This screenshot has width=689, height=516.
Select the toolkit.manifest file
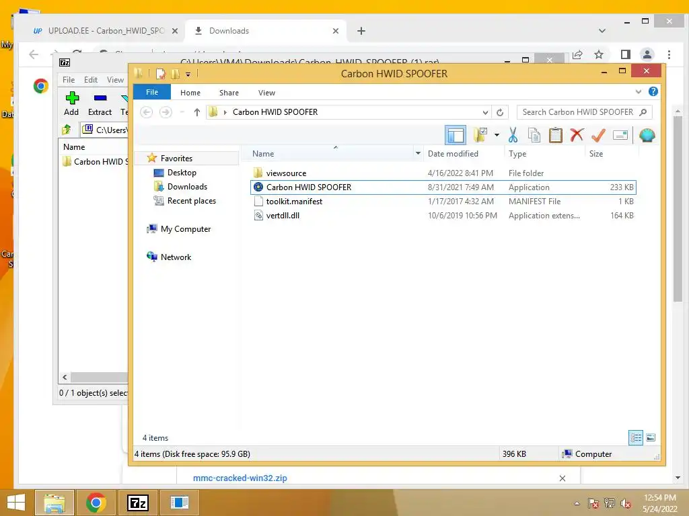pyautogui.click(x=294, y=202)
